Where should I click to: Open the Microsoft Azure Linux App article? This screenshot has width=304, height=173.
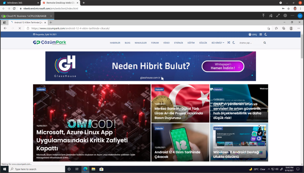pos(82,140)
